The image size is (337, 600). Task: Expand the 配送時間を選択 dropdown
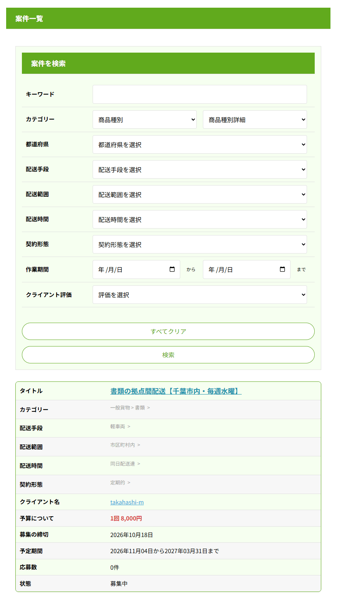(199, 219)
